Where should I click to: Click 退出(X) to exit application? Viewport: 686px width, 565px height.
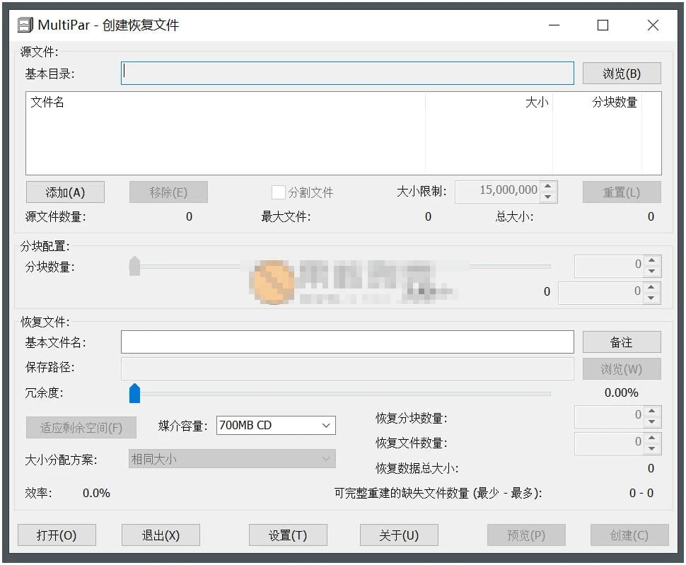tap(161, 535)
